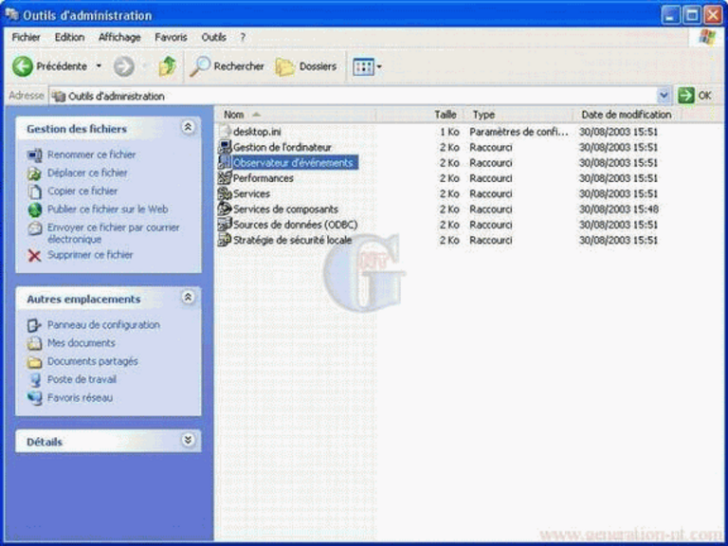The image size is (728, 546).
Task: Open the Précédente history dropdown arrow
Action: 99,66
